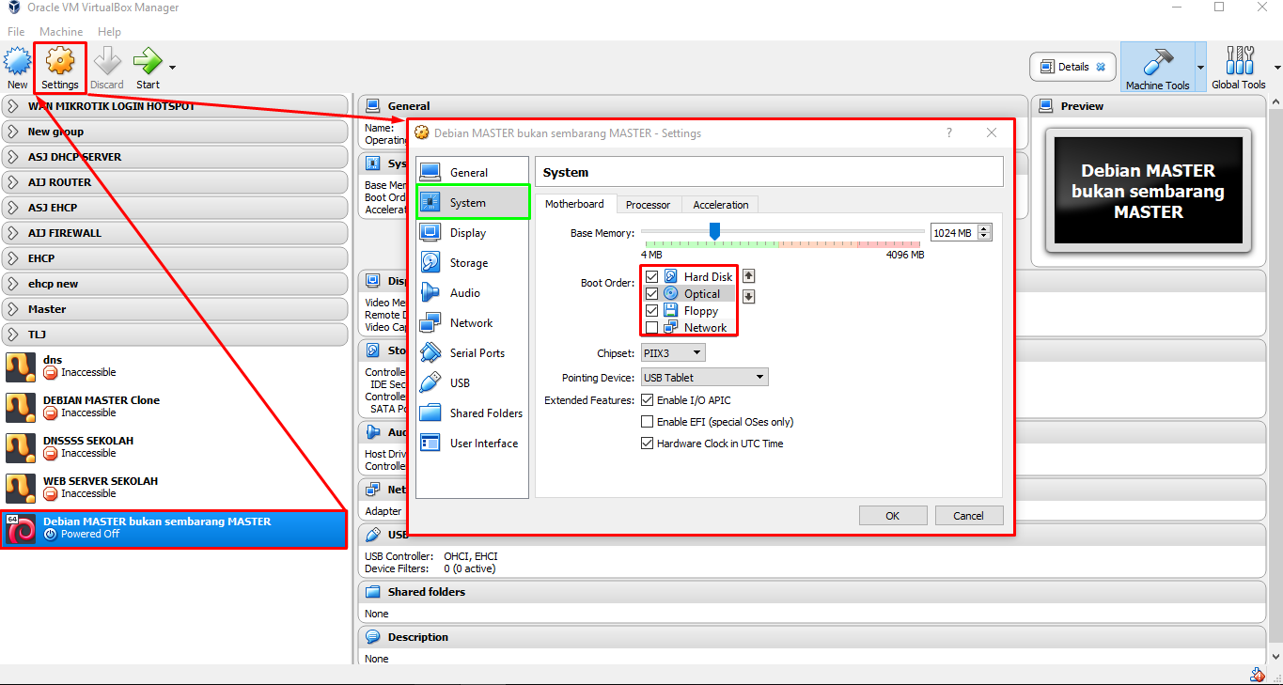This screenshot has height=685, width=1283.
Task: Select System category in Settings dialog
Action: (473, 203)
